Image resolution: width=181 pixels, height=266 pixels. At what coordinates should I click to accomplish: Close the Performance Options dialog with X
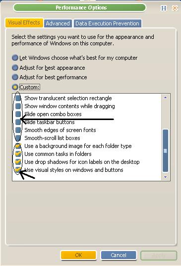175,8
